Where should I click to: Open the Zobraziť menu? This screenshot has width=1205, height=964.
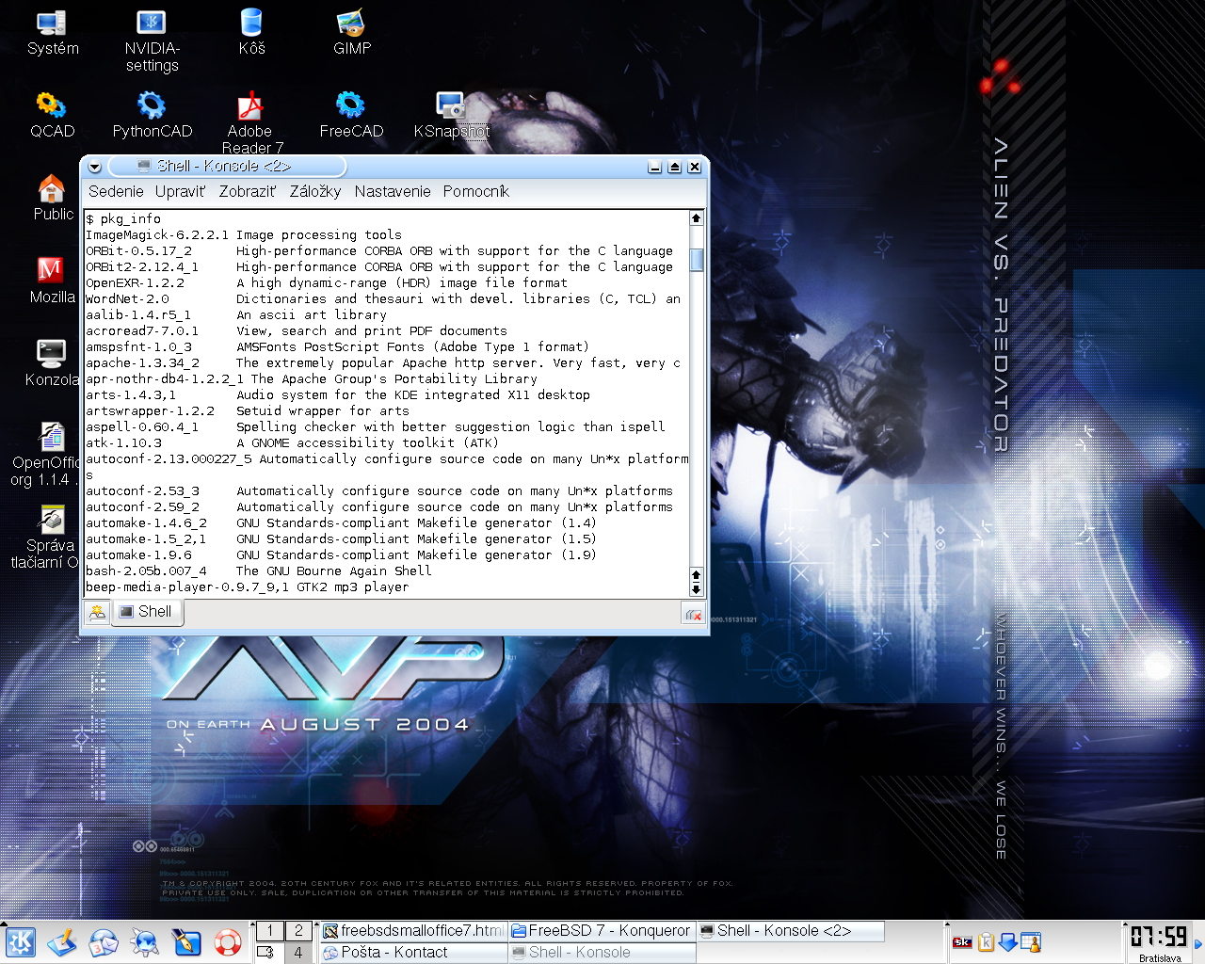[x=248, y=191]
